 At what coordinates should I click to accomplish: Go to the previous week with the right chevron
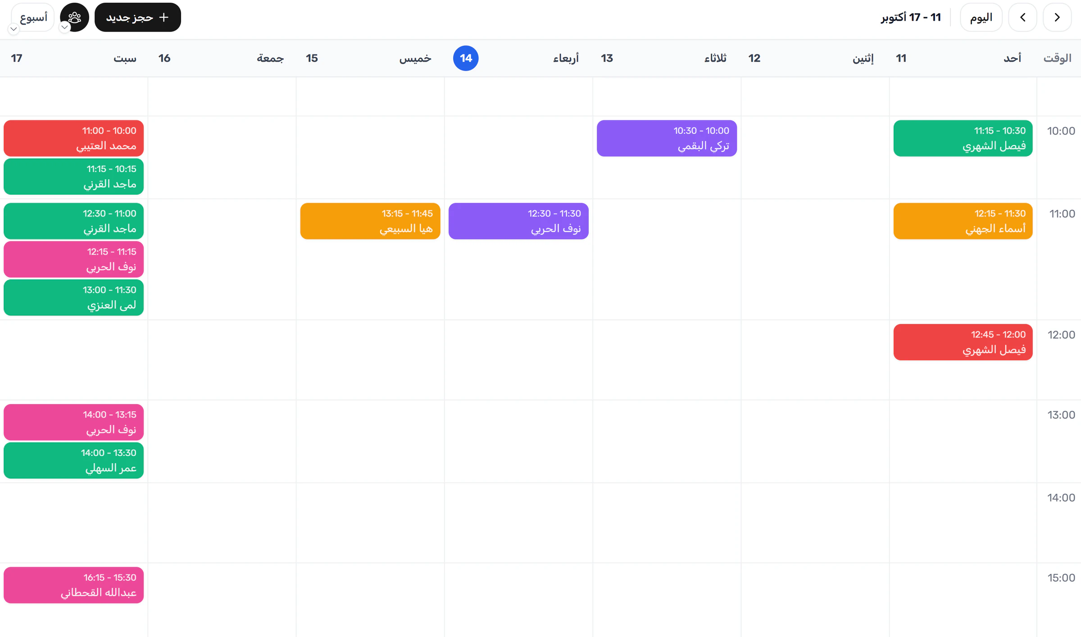tap(1057, 17)
